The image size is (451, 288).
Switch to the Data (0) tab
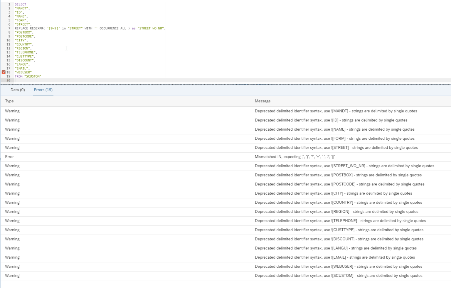click(18, 90)
